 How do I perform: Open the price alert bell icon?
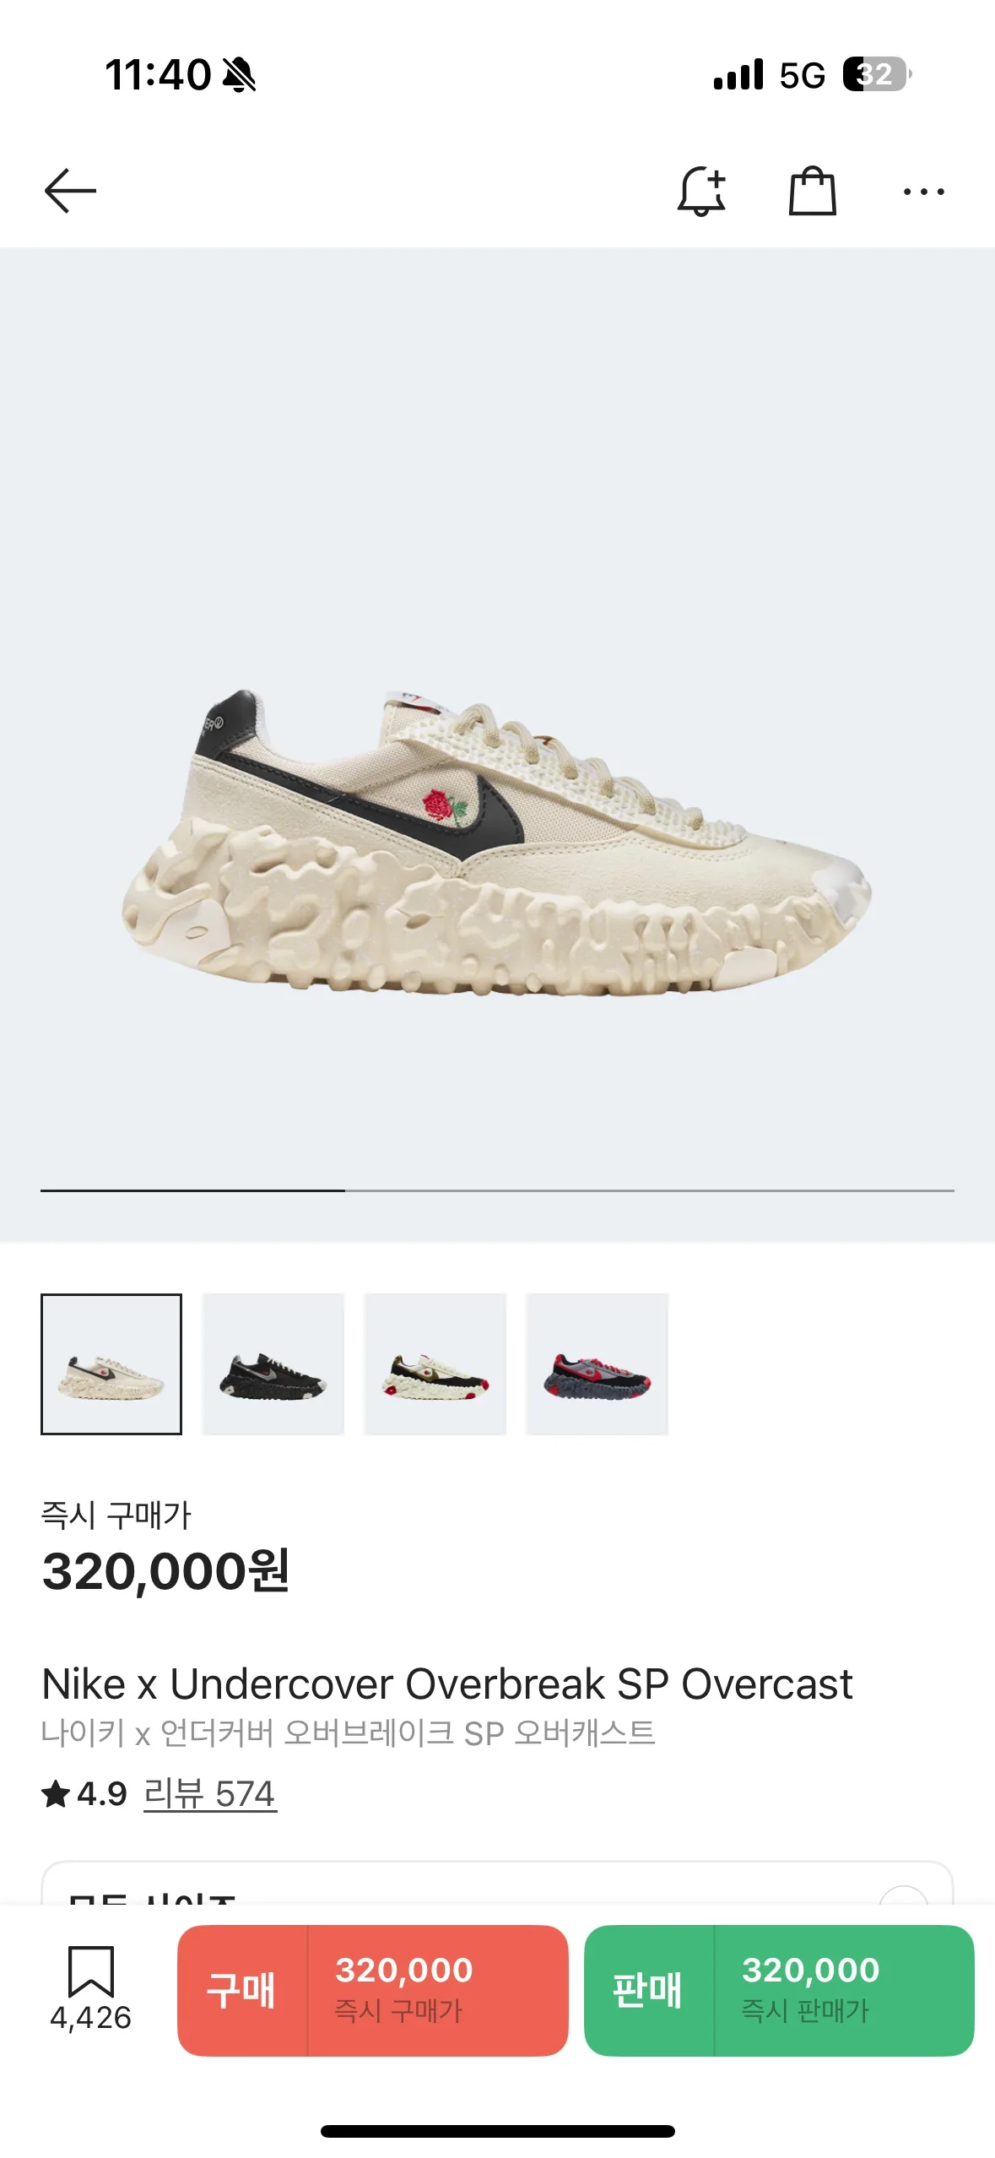(x=701, y=191)
